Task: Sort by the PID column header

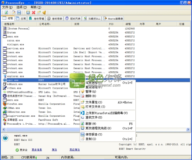Action: [115, 24]
